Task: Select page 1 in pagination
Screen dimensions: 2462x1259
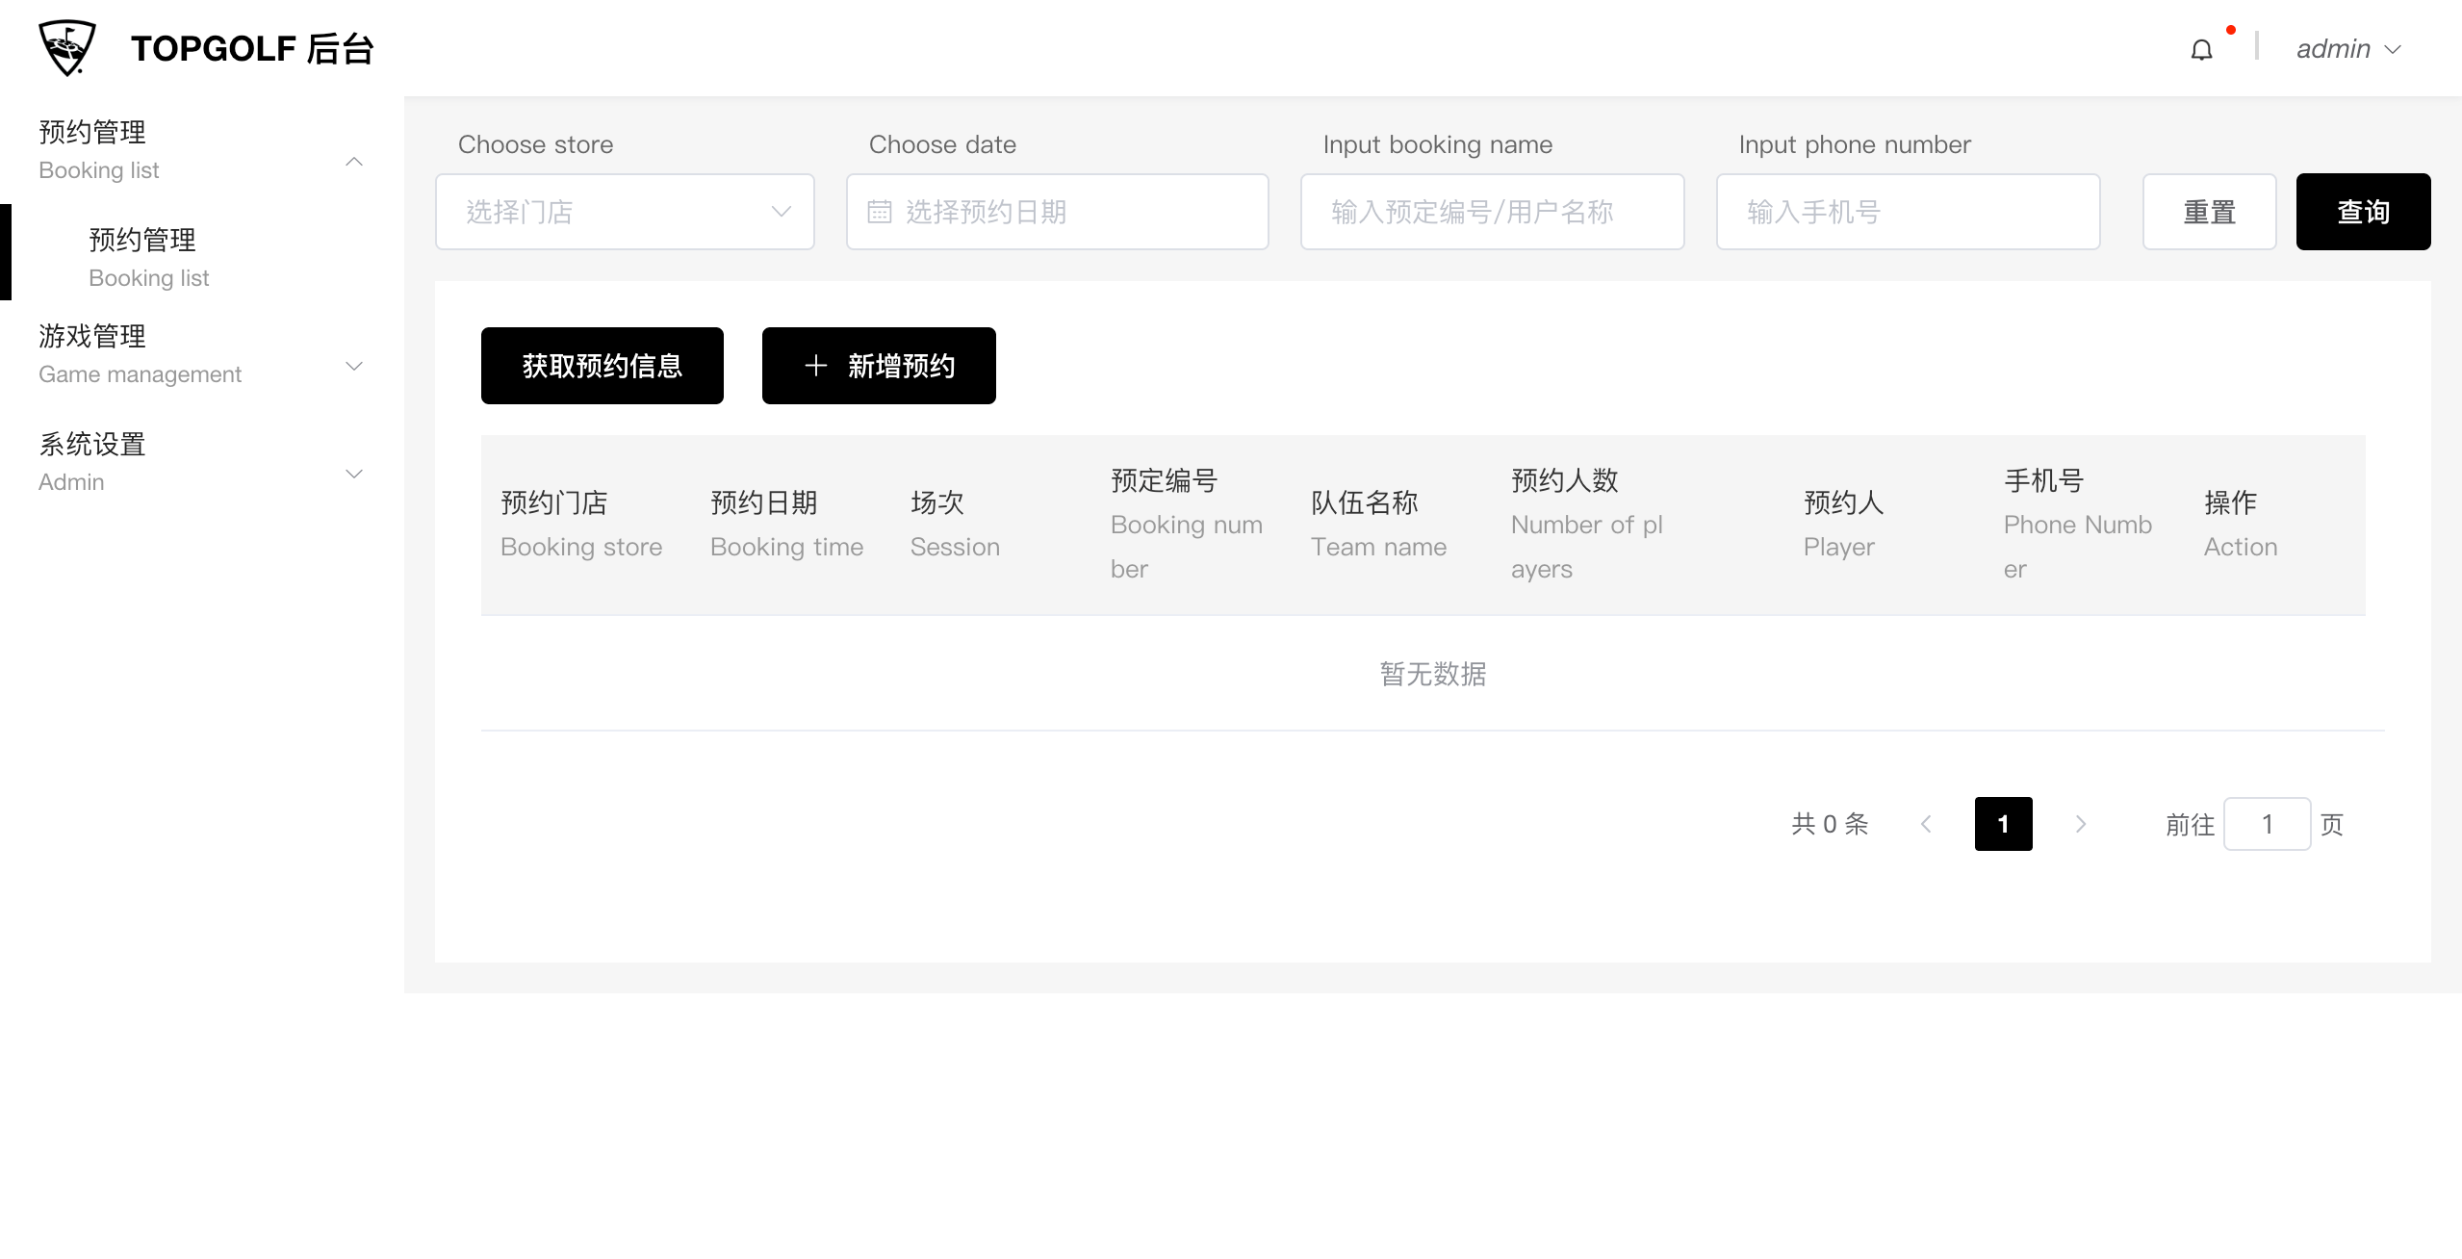Action: (x=2003, y=824)
